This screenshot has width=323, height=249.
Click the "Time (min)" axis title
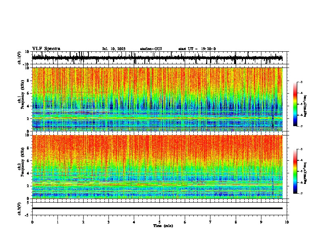163,226
